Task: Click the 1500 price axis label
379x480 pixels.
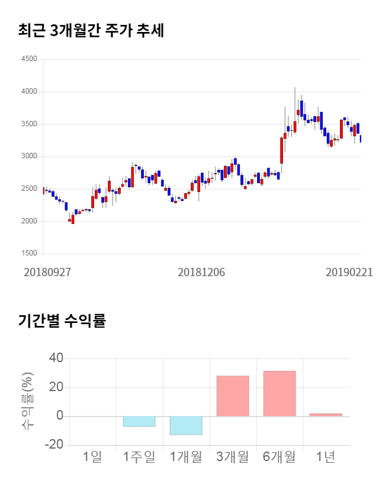Action: click(29, 254)
